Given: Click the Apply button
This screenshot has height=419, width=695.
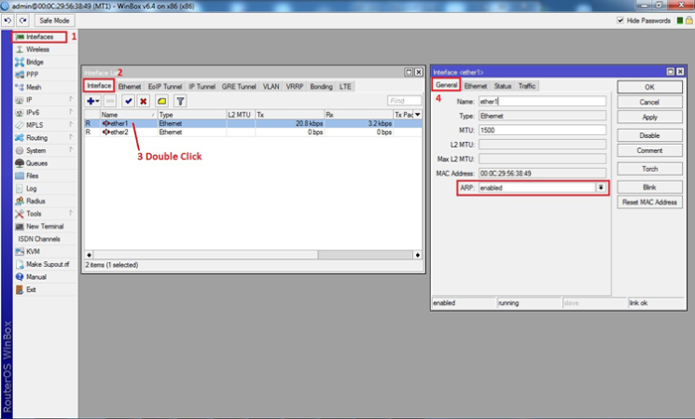Looking at the screenshot, I should [649, 117].
